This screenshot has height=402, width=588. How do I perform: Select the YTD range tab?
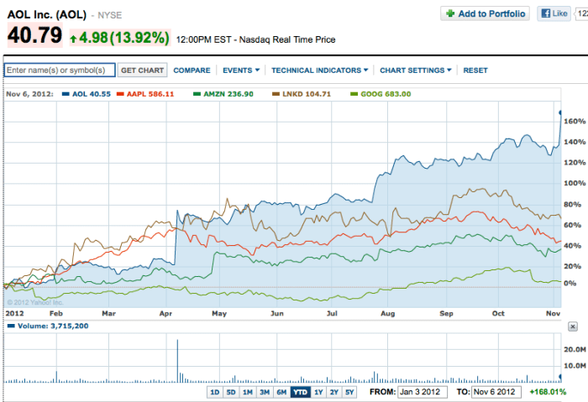point(299,392)
